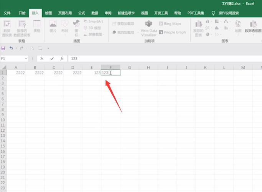Expand the My Add-ins dropdown arrow

(138, 32)
